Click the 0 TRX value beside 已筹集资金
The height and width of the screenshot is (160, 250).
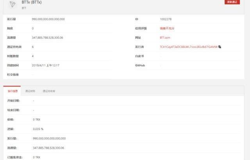[37, 157]
